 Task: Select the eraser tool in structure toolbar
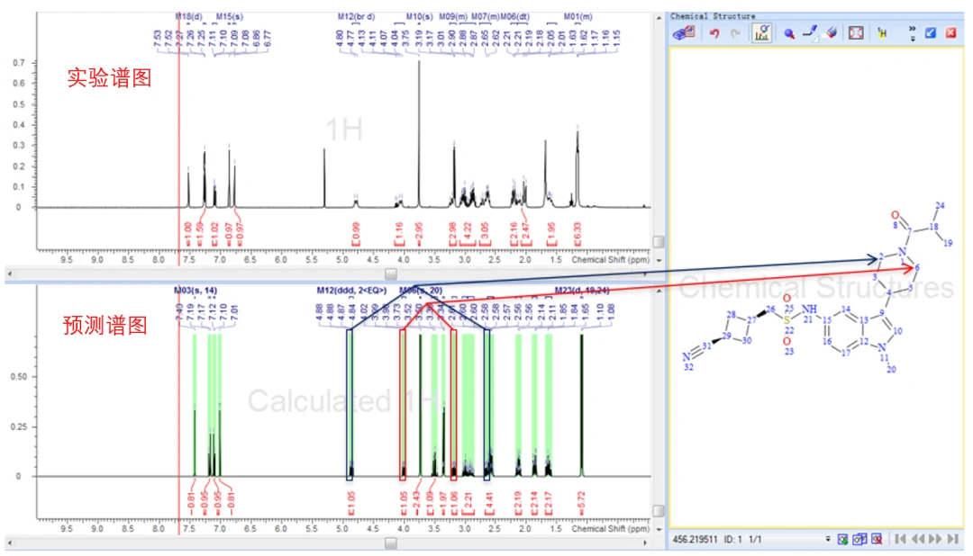click(x=832, y=33)
